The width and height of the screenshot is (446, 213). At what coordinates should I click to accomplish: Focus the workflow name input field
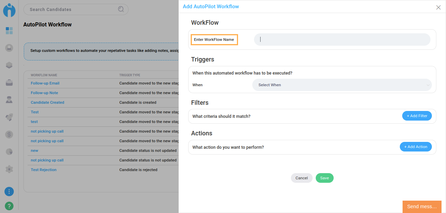click(x=342, y=40)
